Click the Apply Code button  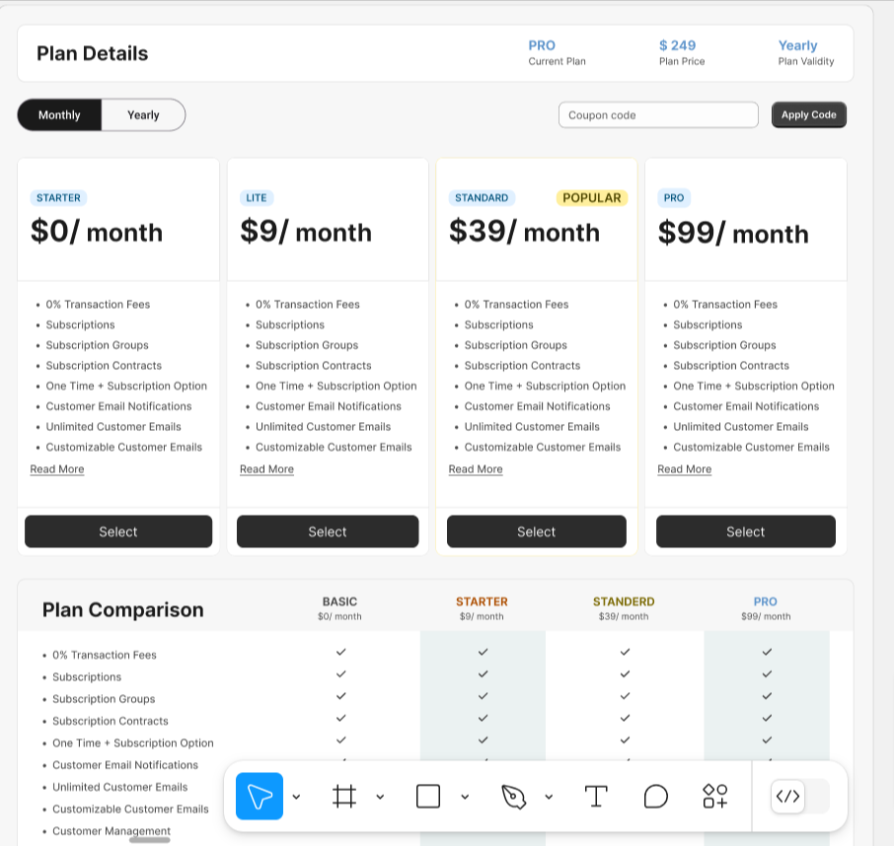(808, 115)
